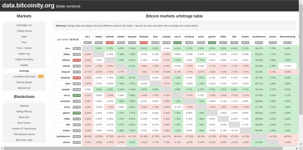Click the orange New badge

(x=41, y=77)
